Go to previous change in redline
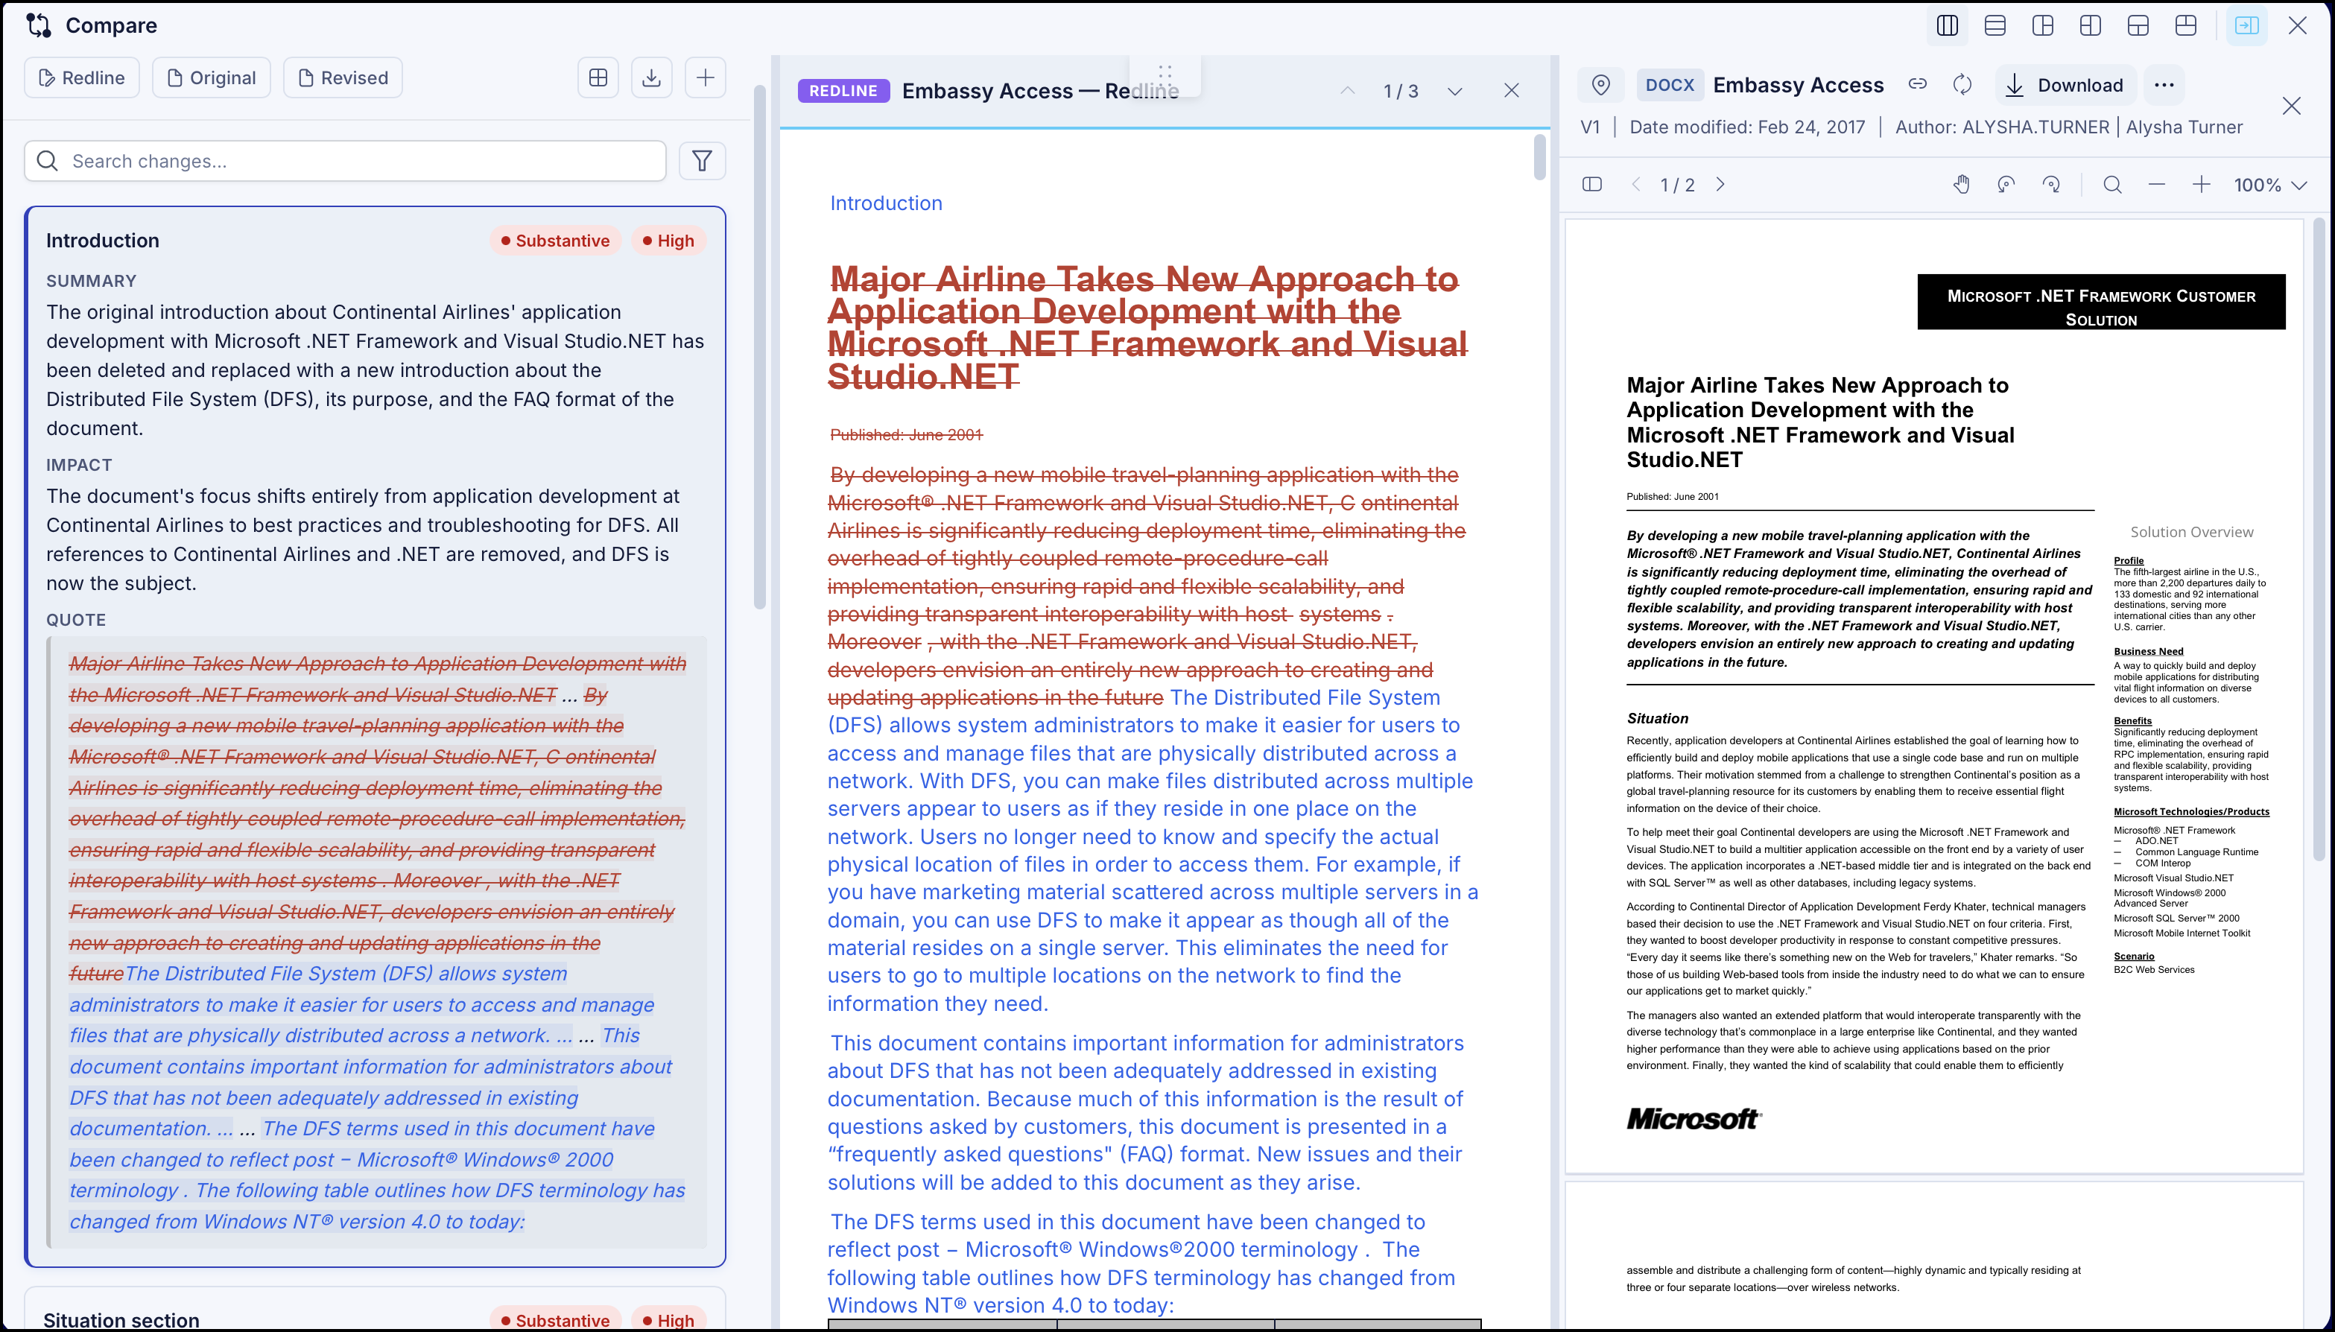This screenshot has height=1332, width=2335. [x=1347, y=91]
